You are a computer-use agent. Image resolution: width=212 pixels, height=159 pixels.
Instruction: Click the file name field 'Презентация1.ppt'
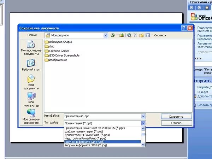(x=102, y=116)
